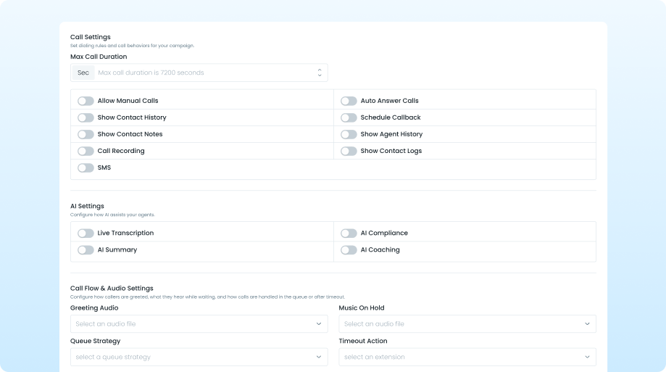
Task: Open the Queue Strategy dropdown
Action: coord(199,357)
